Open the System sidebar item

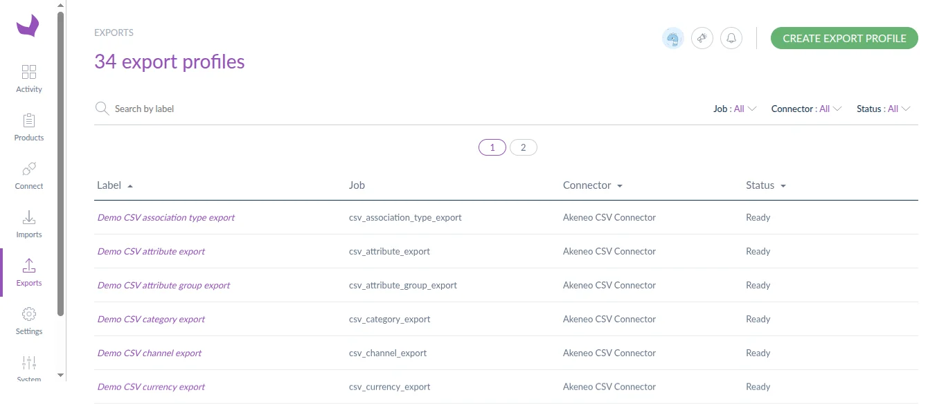tap(28, 369)
